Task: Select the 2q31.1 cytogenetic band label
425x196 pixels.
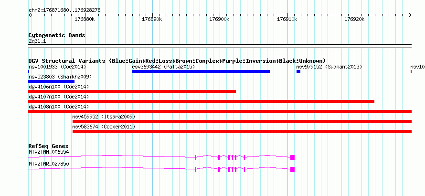Action: [37, 41]
